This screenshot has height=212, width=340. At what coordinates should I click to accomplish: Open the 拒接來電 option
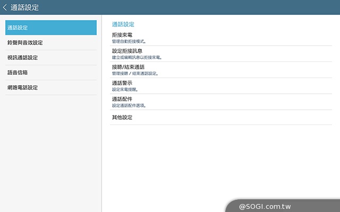(122, 35)
